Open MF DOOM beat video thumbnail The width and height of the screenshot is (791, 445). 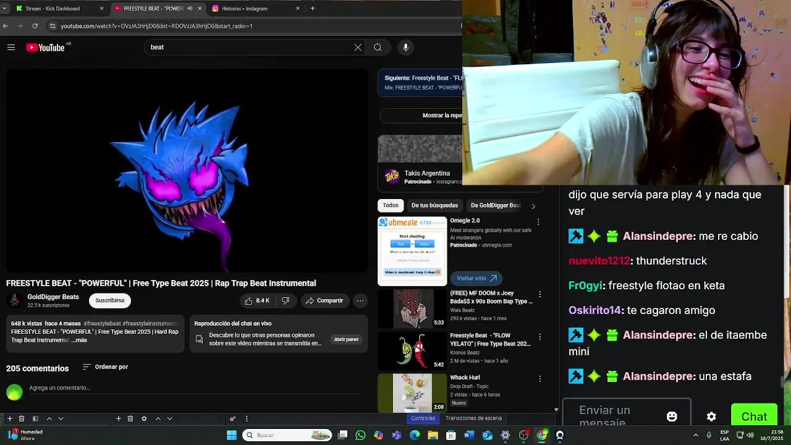pos(412,308)
